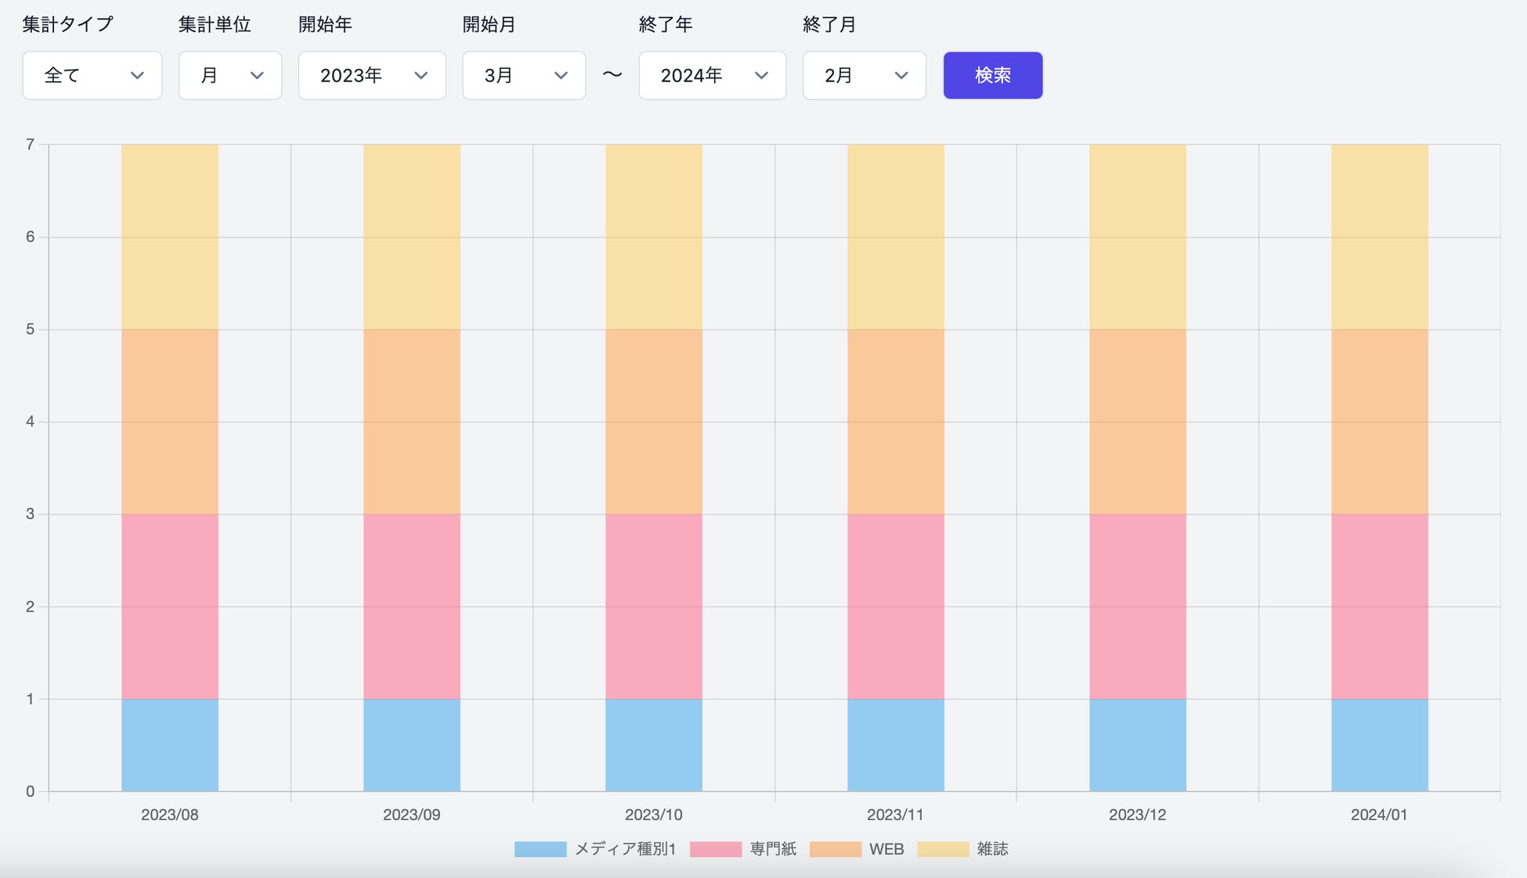Click the 雑誌 legend label text

992,849
